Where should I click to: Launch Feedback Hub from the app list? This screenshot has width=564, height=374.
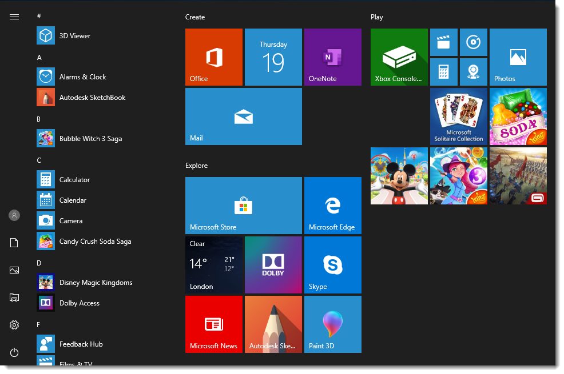pyautogui.click(x=80, y=344)
